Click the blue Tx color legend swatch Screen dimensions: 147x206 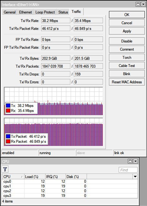(8, 105)
